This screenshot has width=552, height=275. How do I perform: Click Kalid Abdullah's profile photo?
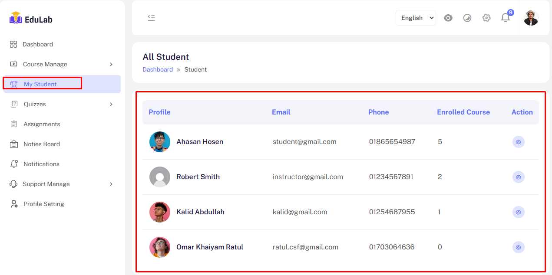point(160,212)
